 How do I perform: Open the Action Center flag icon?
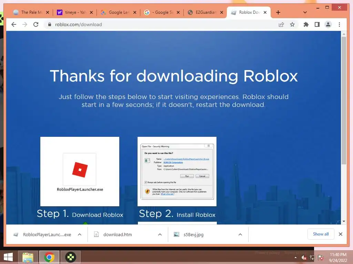[x=321, y=258]
